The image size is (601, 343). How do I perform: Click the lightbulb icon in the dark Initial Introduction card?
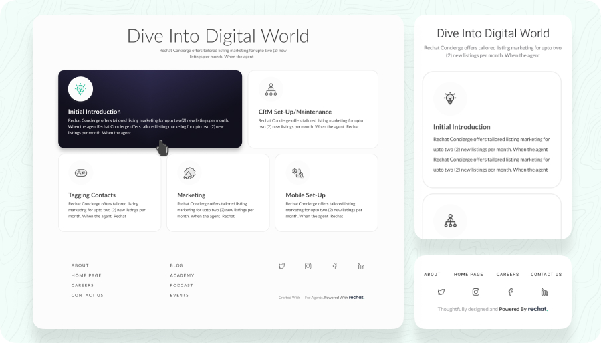tap(80, 89)
